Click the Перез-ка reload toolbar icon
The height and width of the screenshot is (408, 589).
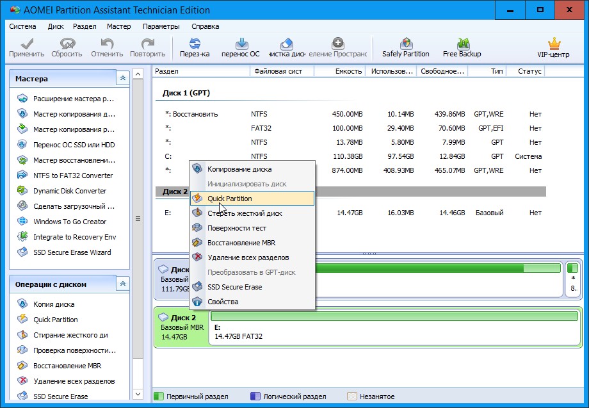[x=195, y=47]
